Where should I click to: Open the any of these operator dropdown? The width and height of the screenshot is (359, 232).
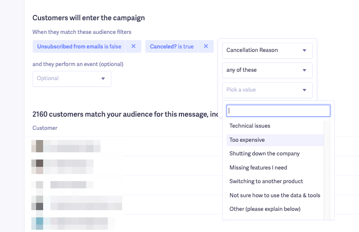[267, 70]
